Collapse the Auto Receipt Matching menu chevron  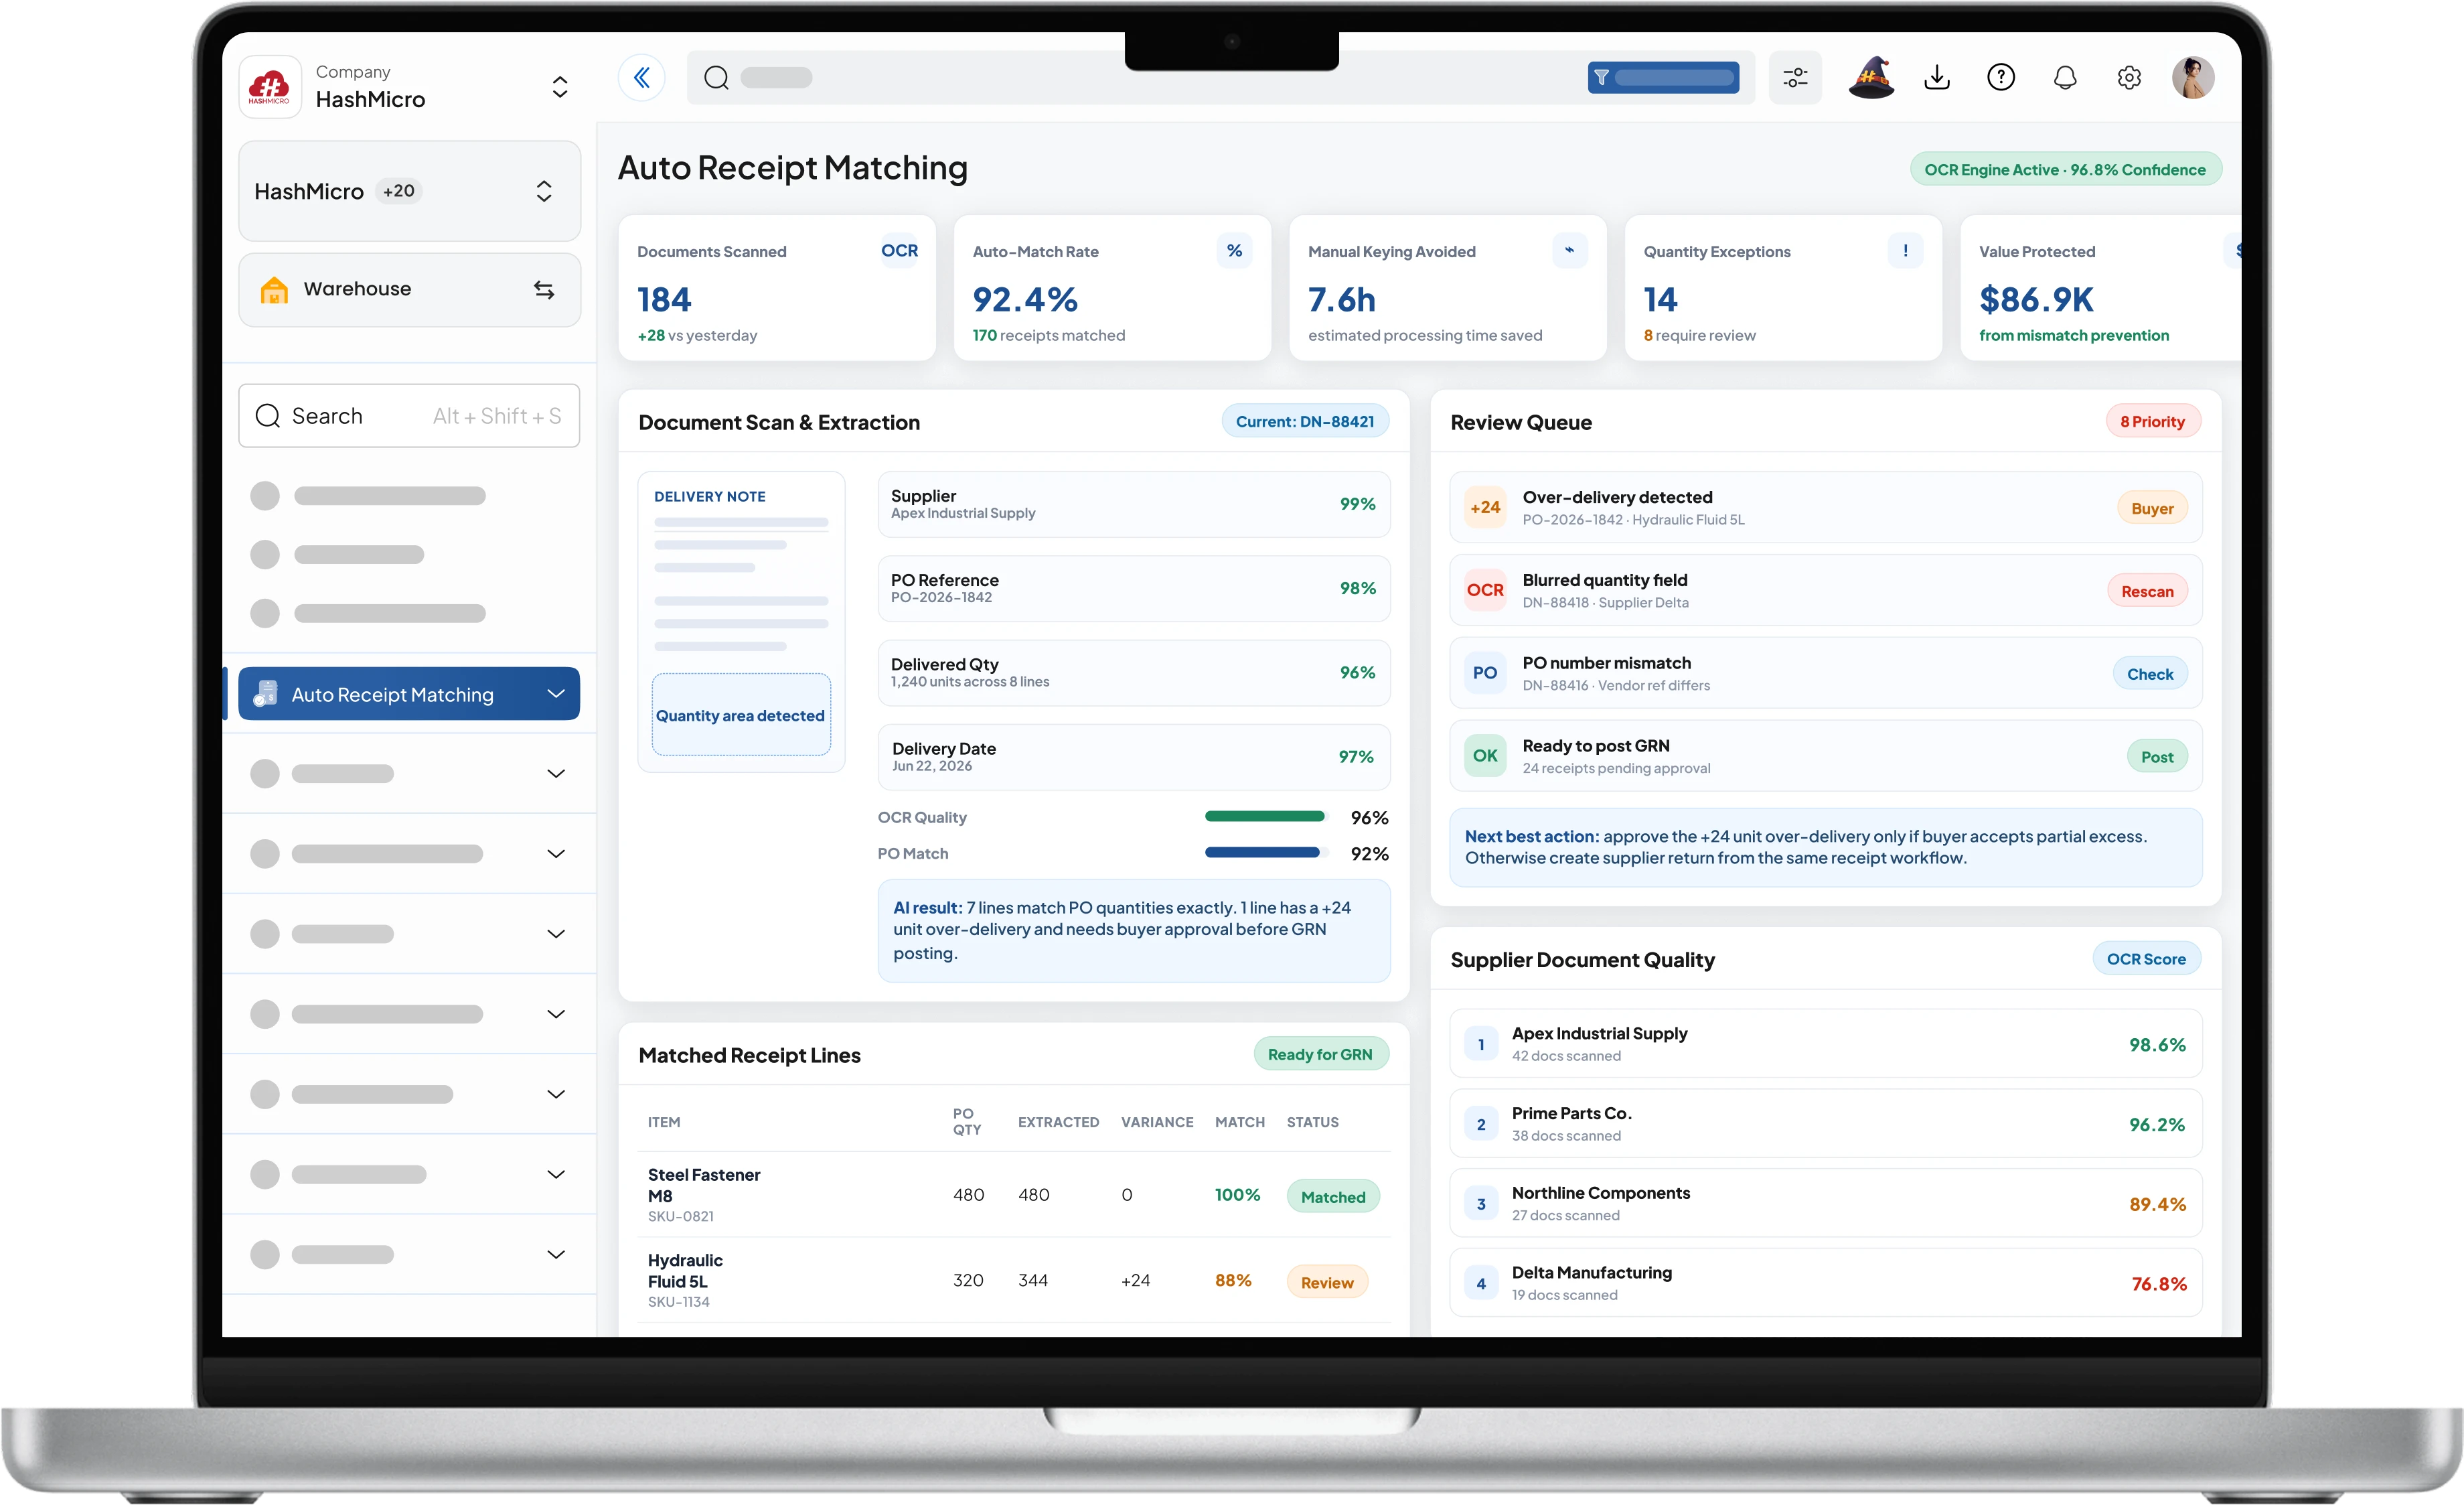556,693
